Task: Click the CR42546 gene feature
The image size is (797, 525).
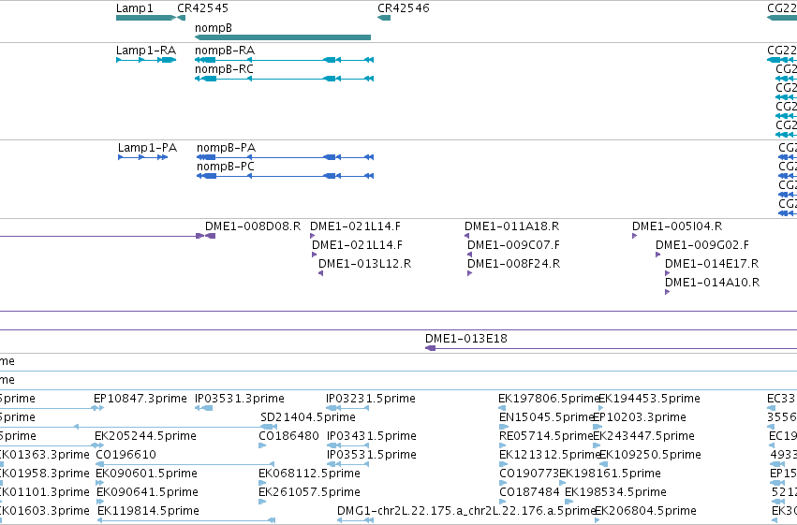Action: click(x=384, y=18)
